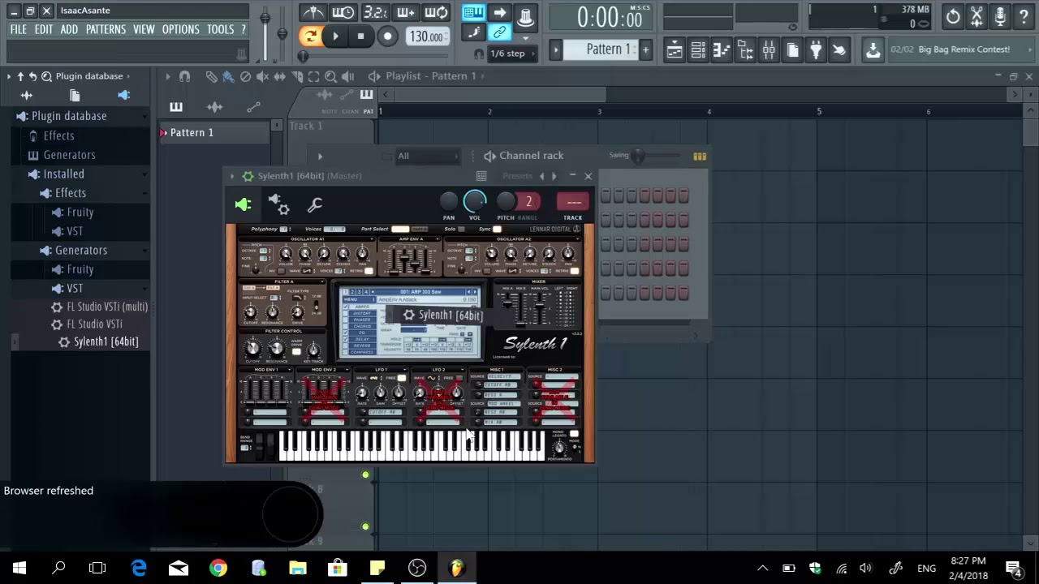Screen dimensions: 1039x584
Task: Select FL Studio VSTi entry
Action: tap(94, 324)
